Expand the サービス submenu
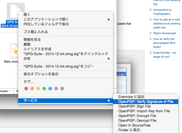The width and height of the screenshot is (182, 133). point(66,101)
